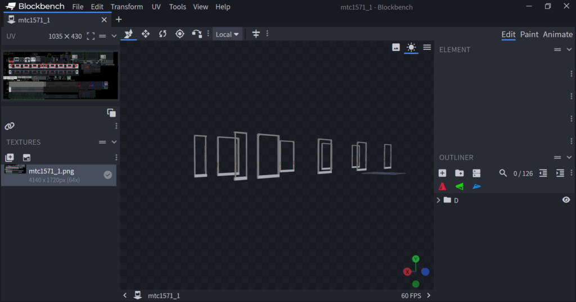Open the Transform menu
The height and width of the screenshot is (302, 576).
tap(127, 7)
